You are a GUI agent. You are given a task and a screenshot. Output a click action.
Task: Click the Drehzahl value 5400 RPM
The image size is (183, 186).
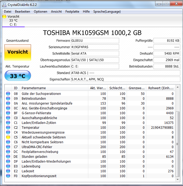(167, 53)
